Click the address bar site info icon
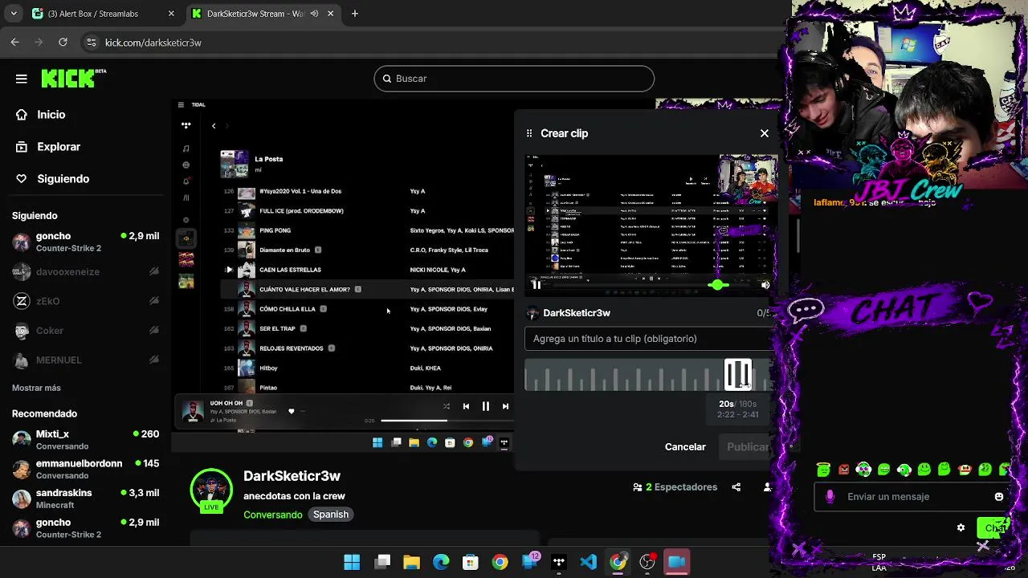 coord(91,43)
